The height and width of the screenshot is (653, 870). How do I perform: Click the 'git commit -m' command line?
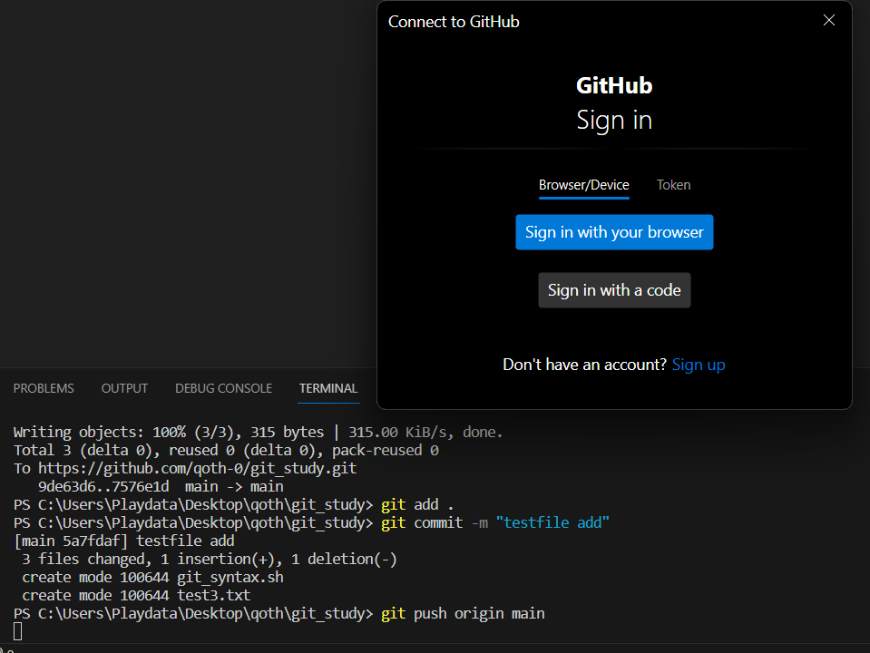click(311, 522)
